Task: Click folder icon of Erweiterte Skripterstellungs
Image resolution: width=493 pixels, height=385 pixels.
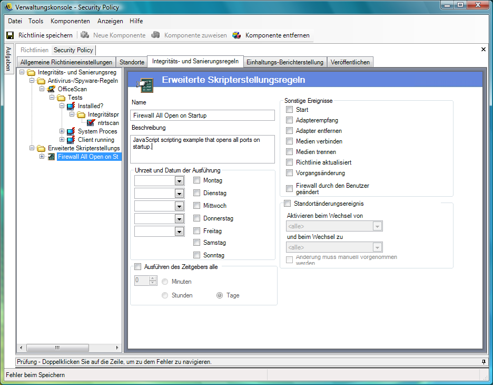Action: (41, 148)
